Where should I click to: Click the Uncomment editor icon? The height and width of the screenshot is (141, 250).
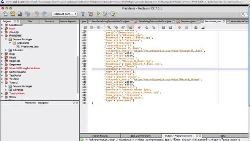(203, 27)
